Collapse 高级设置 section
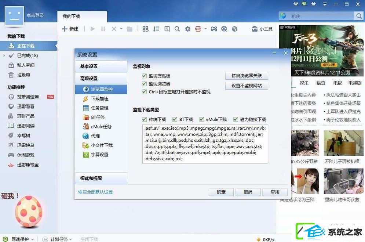Screen dimensions: 365x242 tap(101, 79)
